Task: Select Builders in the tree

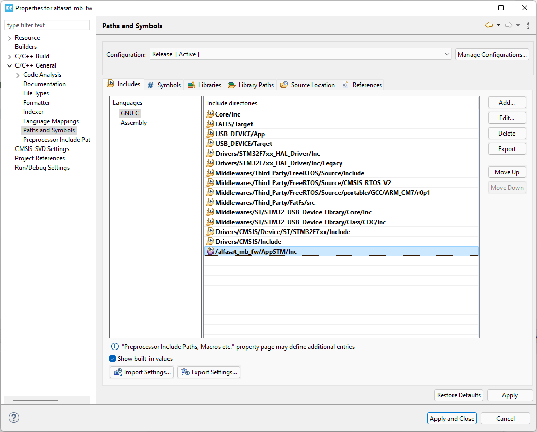Action: pos(26,47)
